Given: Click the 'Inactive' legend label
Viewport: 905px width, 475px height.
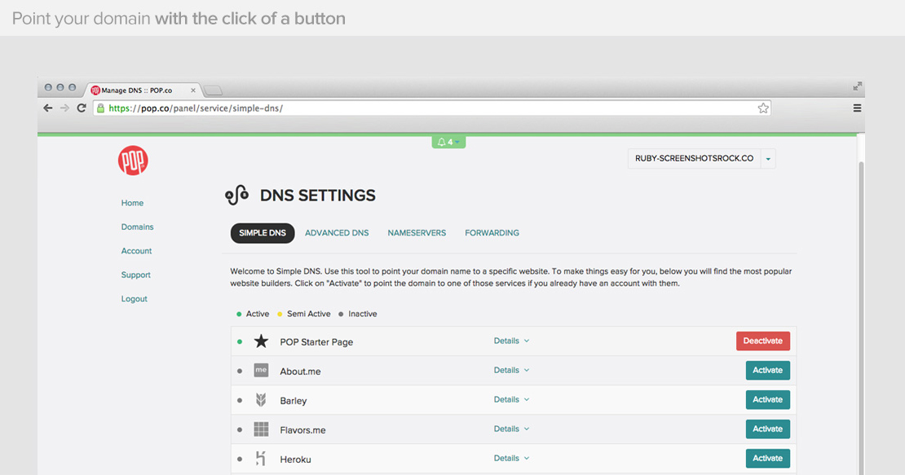Looking at the screenshot, I should [x=363, y=314].
